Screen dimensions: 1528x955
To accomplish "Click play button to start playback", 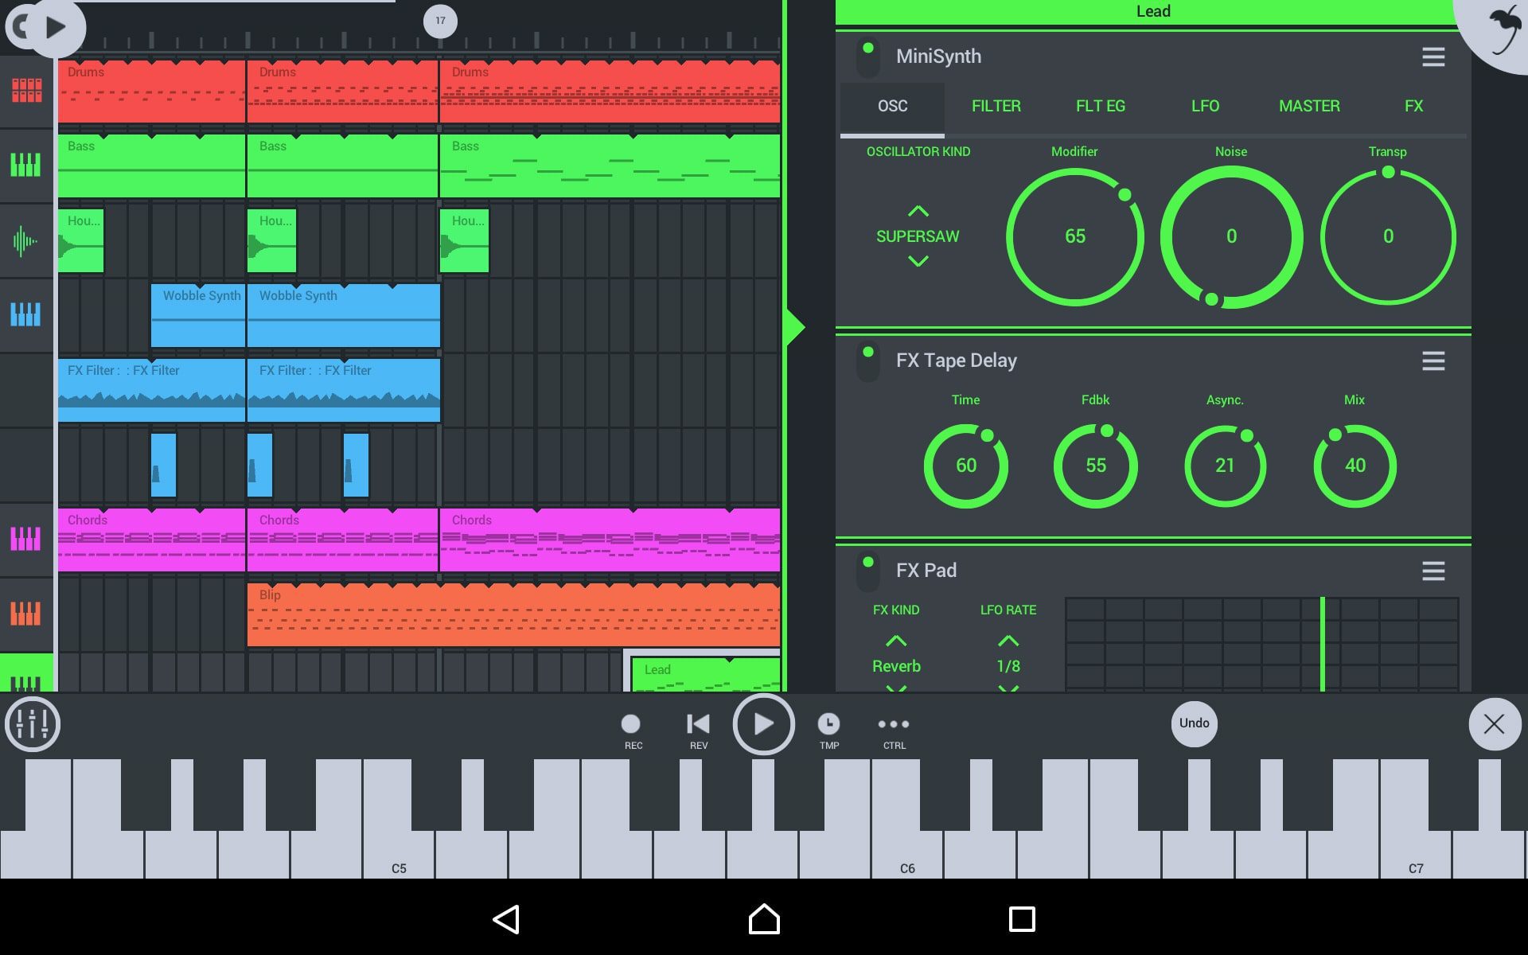I will point(763,723).
